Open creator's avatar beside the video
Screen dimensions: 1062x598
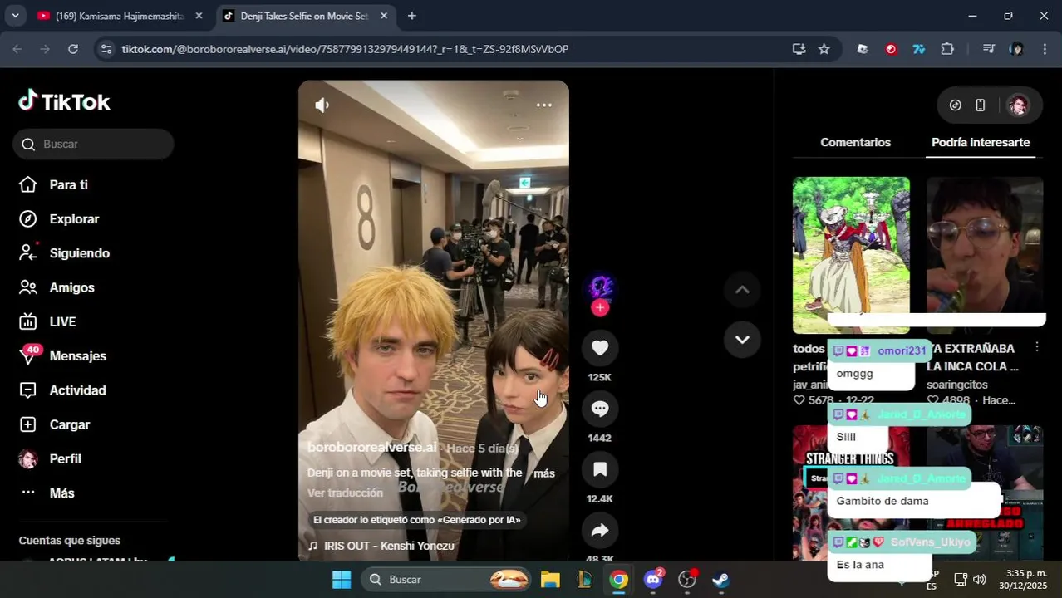(600, 287)
